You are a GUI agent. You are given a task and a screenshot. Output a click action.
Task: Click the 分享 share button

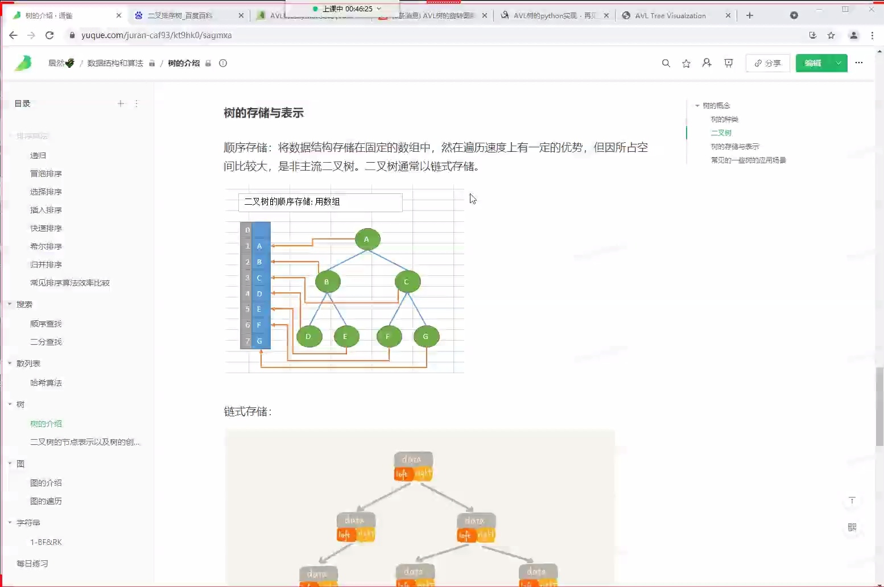point(767,63)
